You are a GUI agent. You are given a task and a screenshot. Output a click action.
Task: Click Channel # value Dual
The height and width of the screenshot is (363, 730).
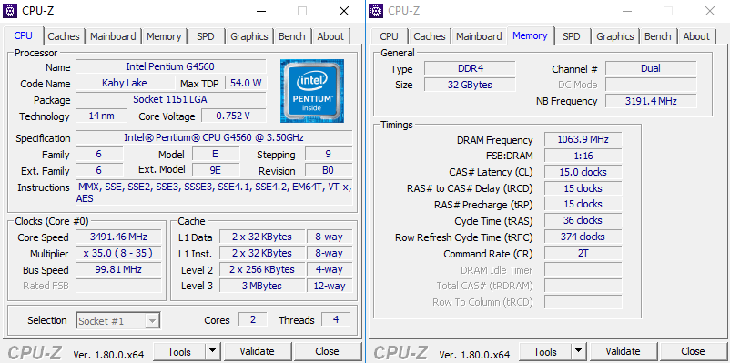click(x=651, y=68)
